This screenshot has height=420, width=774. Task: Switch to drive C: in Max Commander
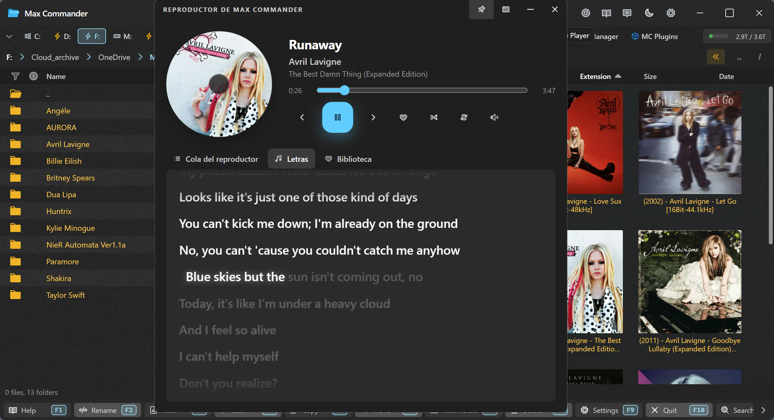tap(33, 36)
